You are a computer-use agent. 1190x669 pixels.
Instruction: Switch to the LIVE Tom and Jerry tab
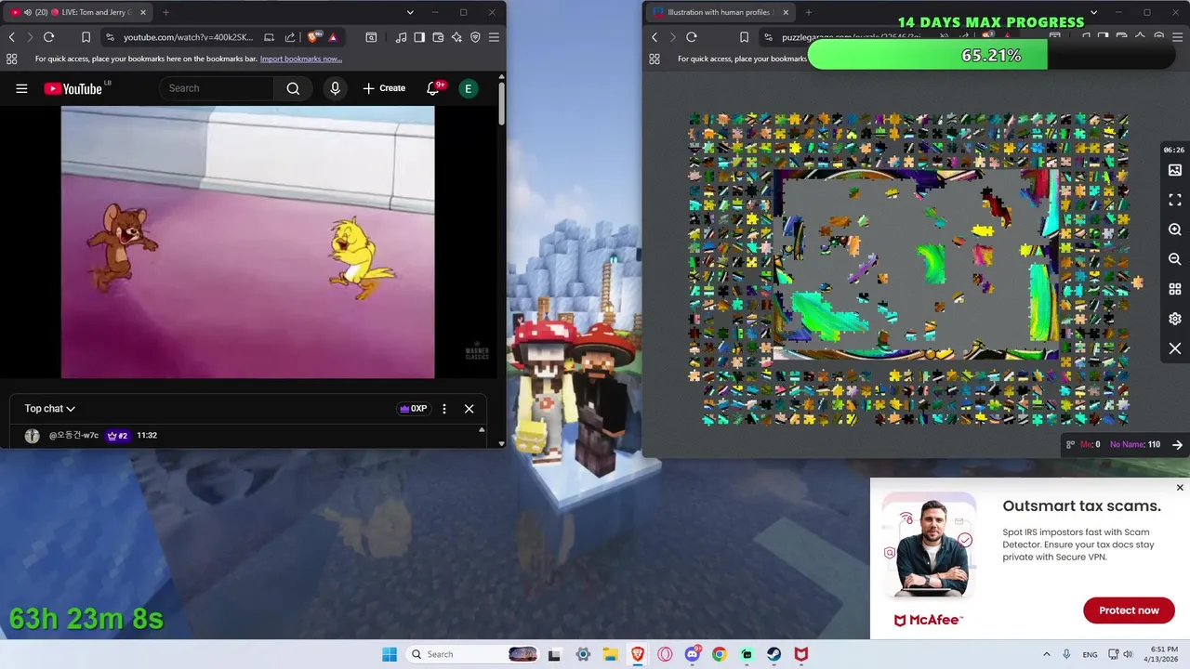(x=77, y=12)
